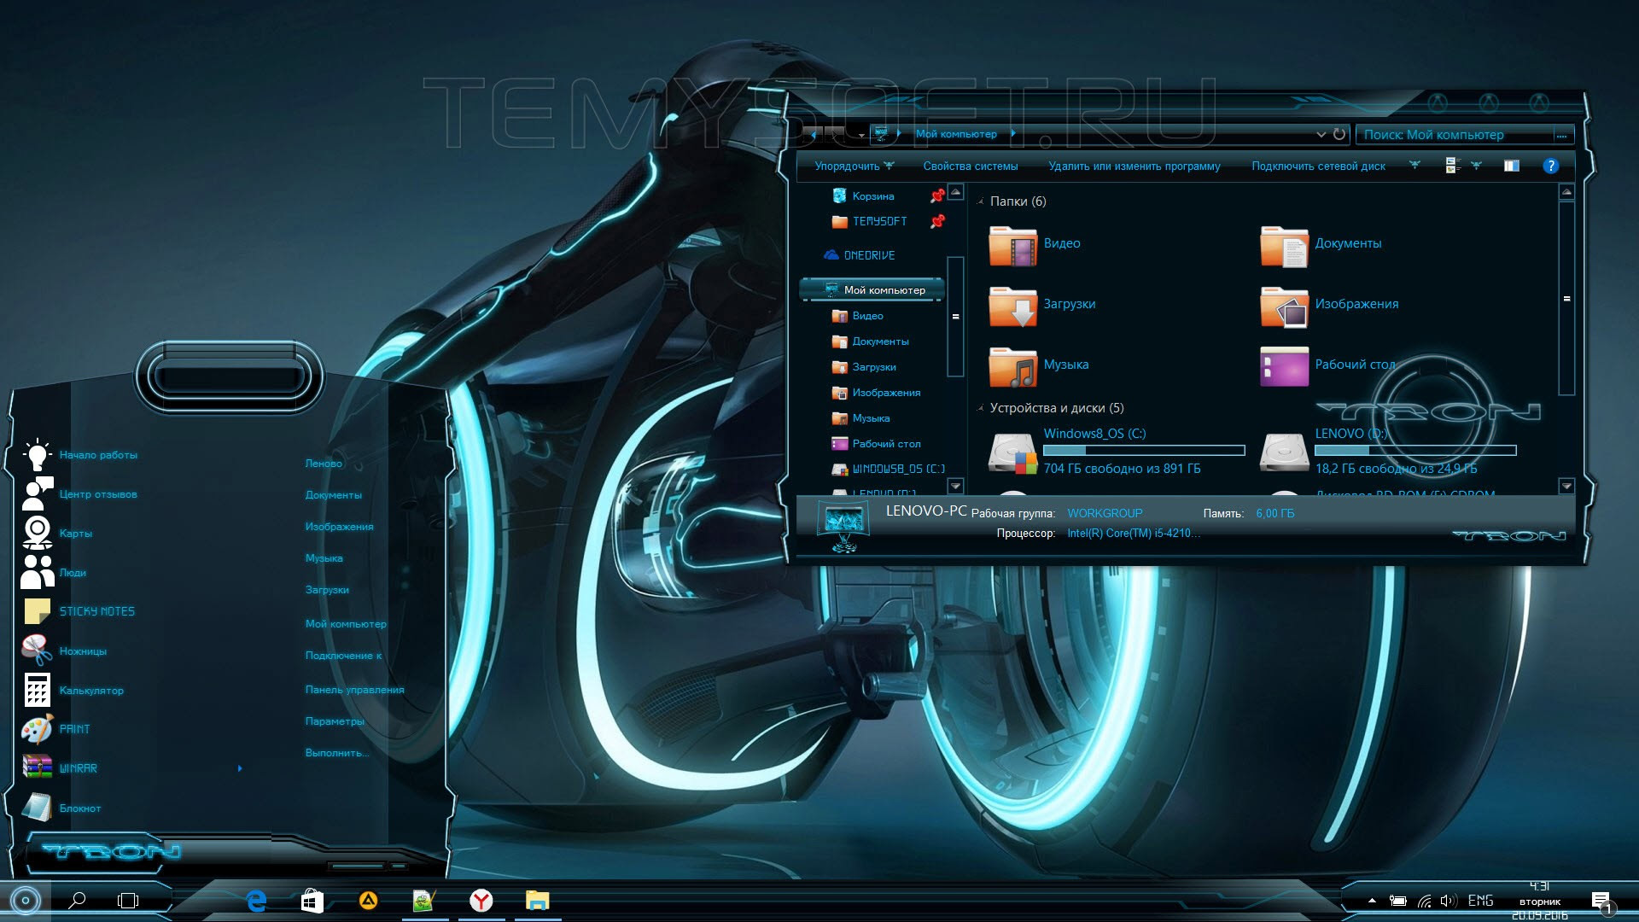The image size is (1639, 922).
Task: Open Калькулятор in start menu
Action: [x=73, y=690]
